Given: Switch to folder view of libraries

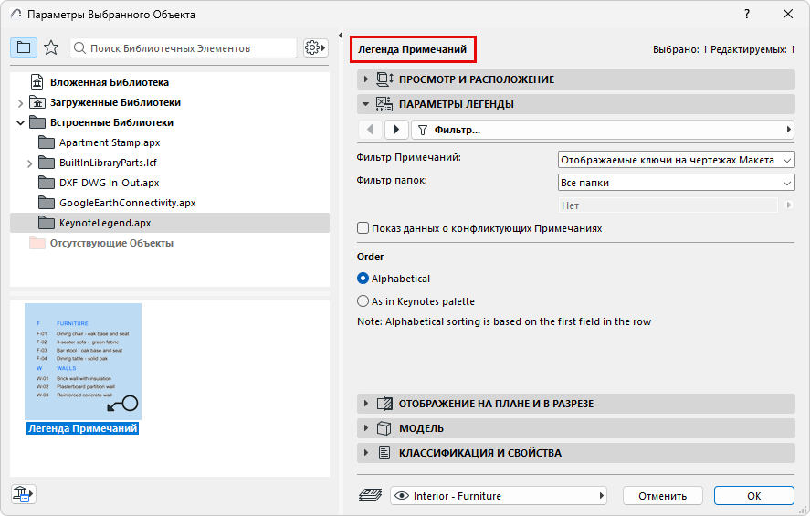Looking at the screenshot, I should pyautogui.click(x=25, y=47).
